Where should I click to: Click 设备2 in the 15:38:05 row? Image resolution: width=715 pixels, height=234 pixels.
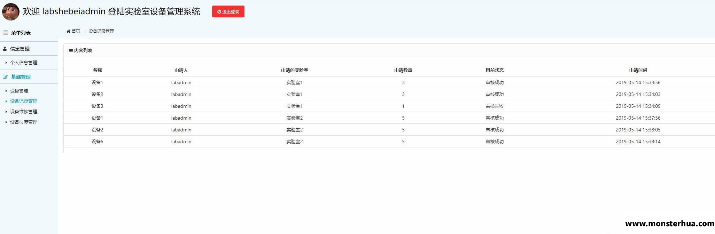pyautogui.click(x=97, y=130)
